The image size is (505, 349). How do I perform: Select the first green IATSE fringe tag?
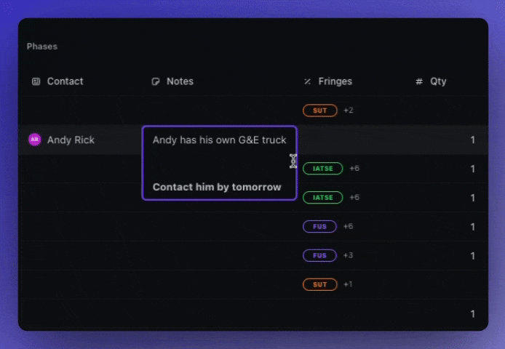tap(322, 169)
